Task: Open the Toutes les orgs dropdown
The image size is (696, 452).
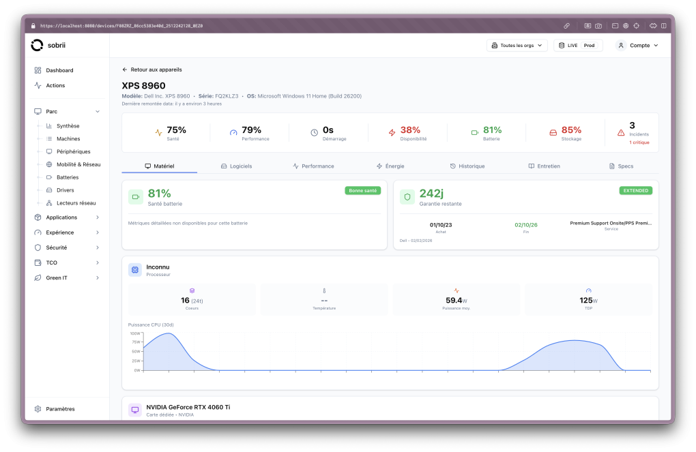Action: (517, 46)
